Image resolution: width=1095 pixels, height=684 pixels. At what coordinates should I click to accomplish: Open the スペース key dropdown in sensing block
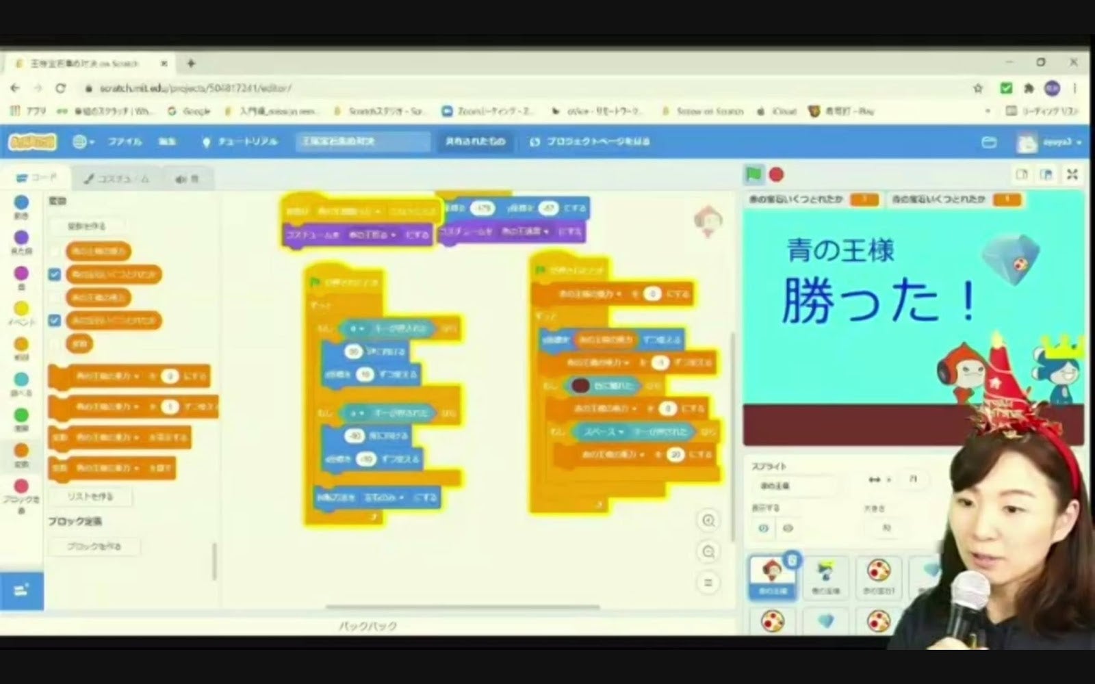point(622,432)
